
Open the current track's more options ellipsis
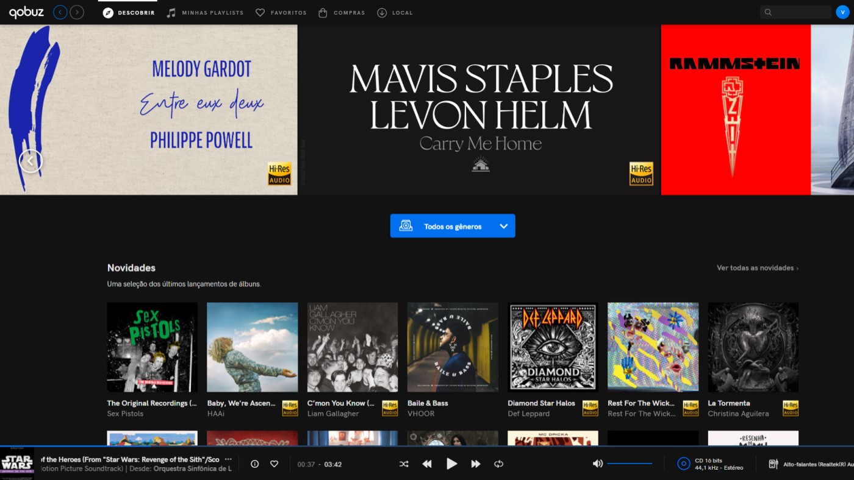[228, 459]
